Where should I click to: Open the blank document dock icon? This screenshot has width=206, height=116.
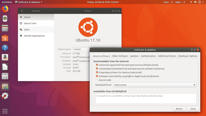tap(5, 67)
